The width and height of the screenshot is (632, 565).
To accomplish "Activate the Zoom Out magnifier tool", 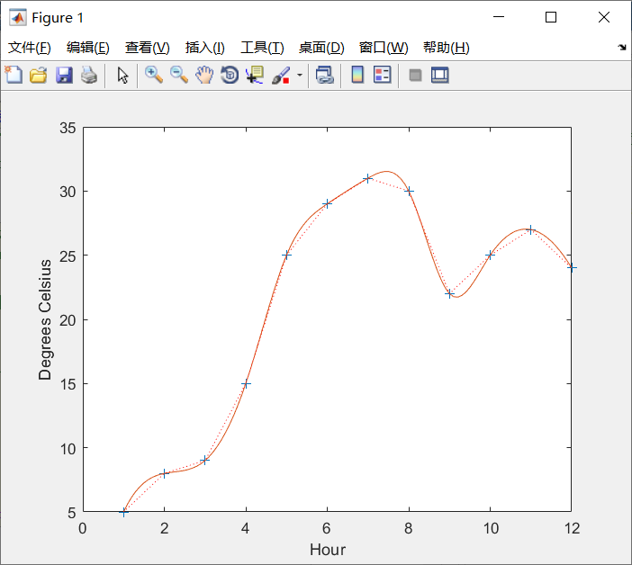I will click(179, 75).
